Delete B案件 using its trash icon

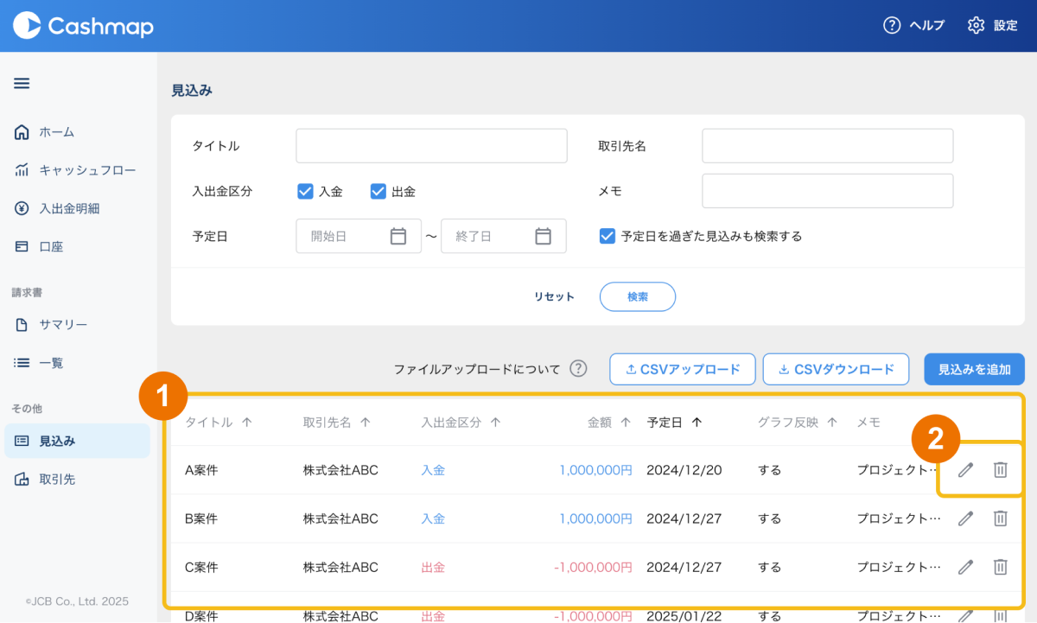pyautogui.click(x=1000, y=518)
